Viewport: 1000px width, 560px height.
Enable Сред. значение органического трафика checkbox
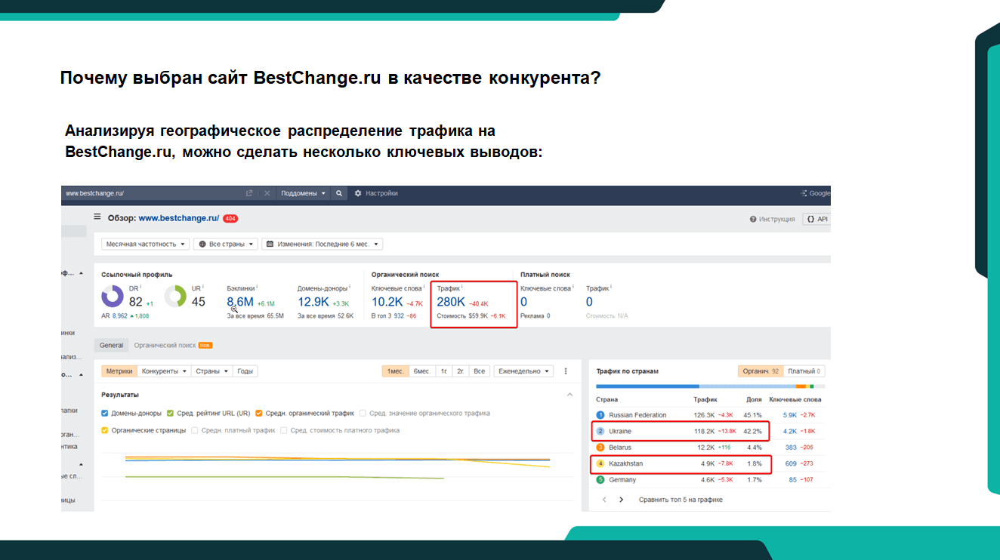[363, 414]
